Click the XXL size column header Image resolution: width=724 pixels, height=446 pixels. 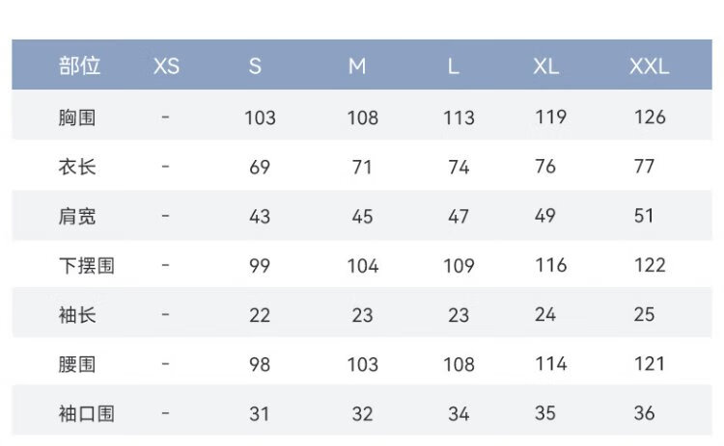[x=649, y=66]
